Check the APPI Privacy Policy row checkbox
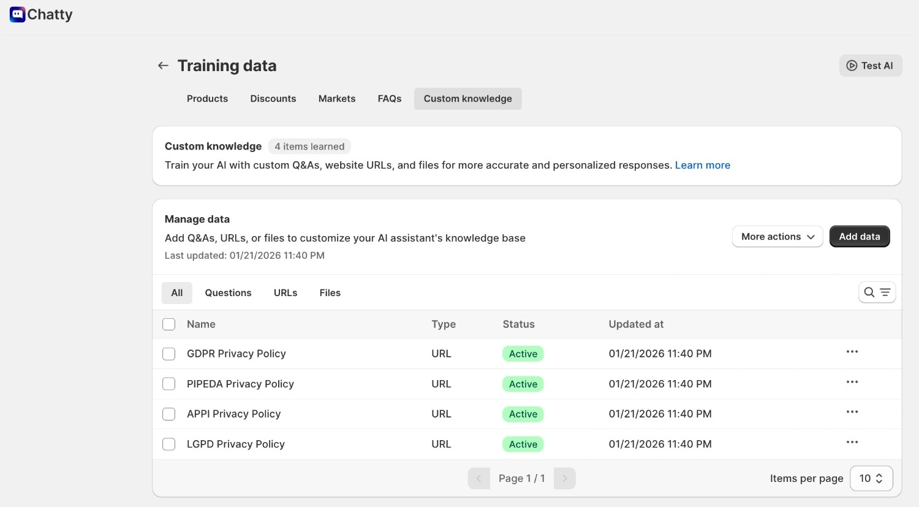Screen dimensions: 919x507 169,414
